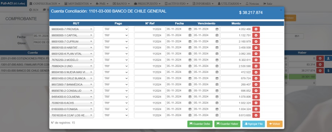Click the Guardar Debe button

[x=200, y=124]
